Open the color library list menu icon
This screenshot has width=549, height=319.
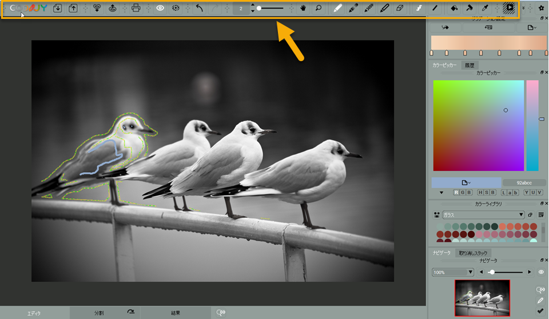point(541,215)
